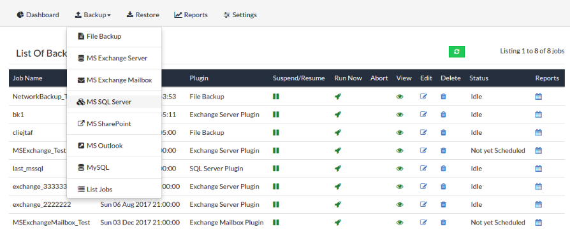Suspend the NetworkBackup job
Viewport: 570px width, 238px height.
[276, 97]
